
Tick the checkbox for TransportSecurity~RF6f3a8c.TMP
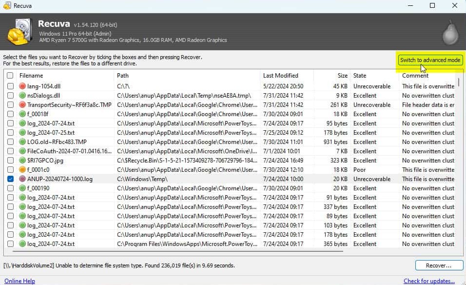(x=10, y=105)
